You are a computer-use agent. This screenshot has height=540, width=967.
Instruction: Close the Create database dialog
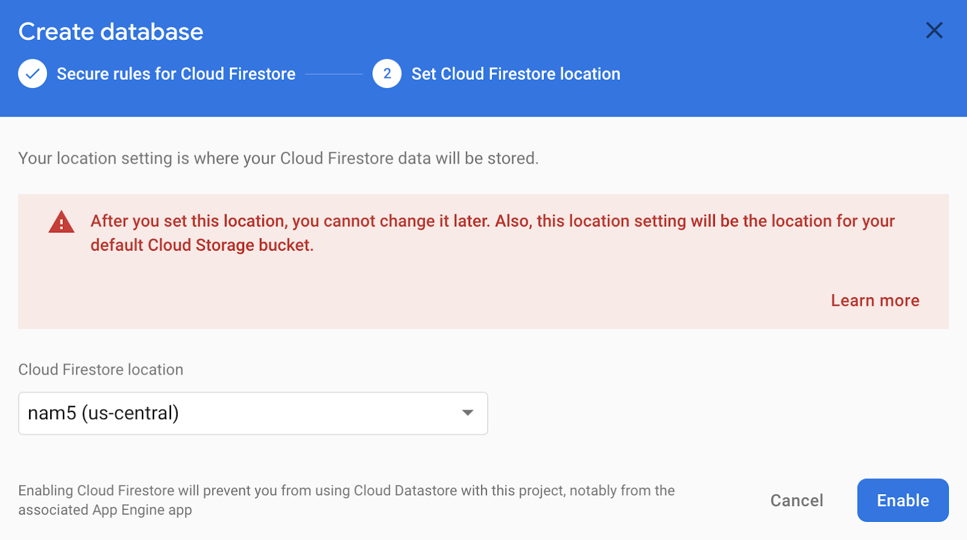[934, 30]
